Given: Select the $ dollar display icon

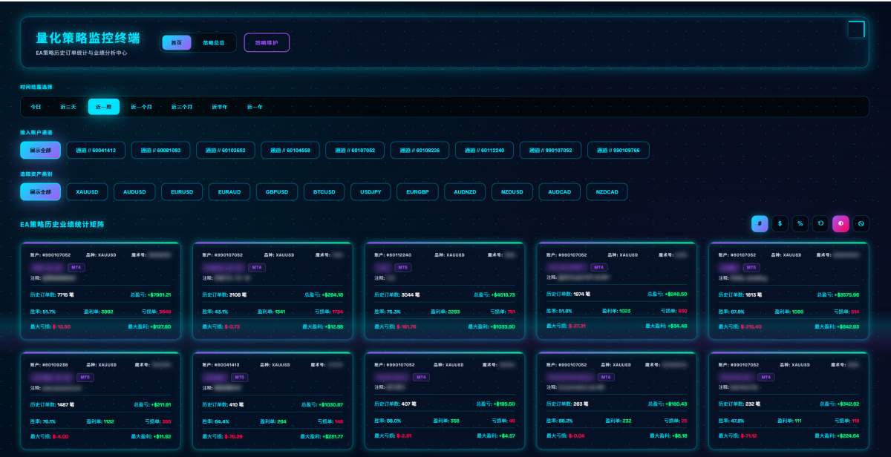Looking at the screenshot, I should [780, 223].
